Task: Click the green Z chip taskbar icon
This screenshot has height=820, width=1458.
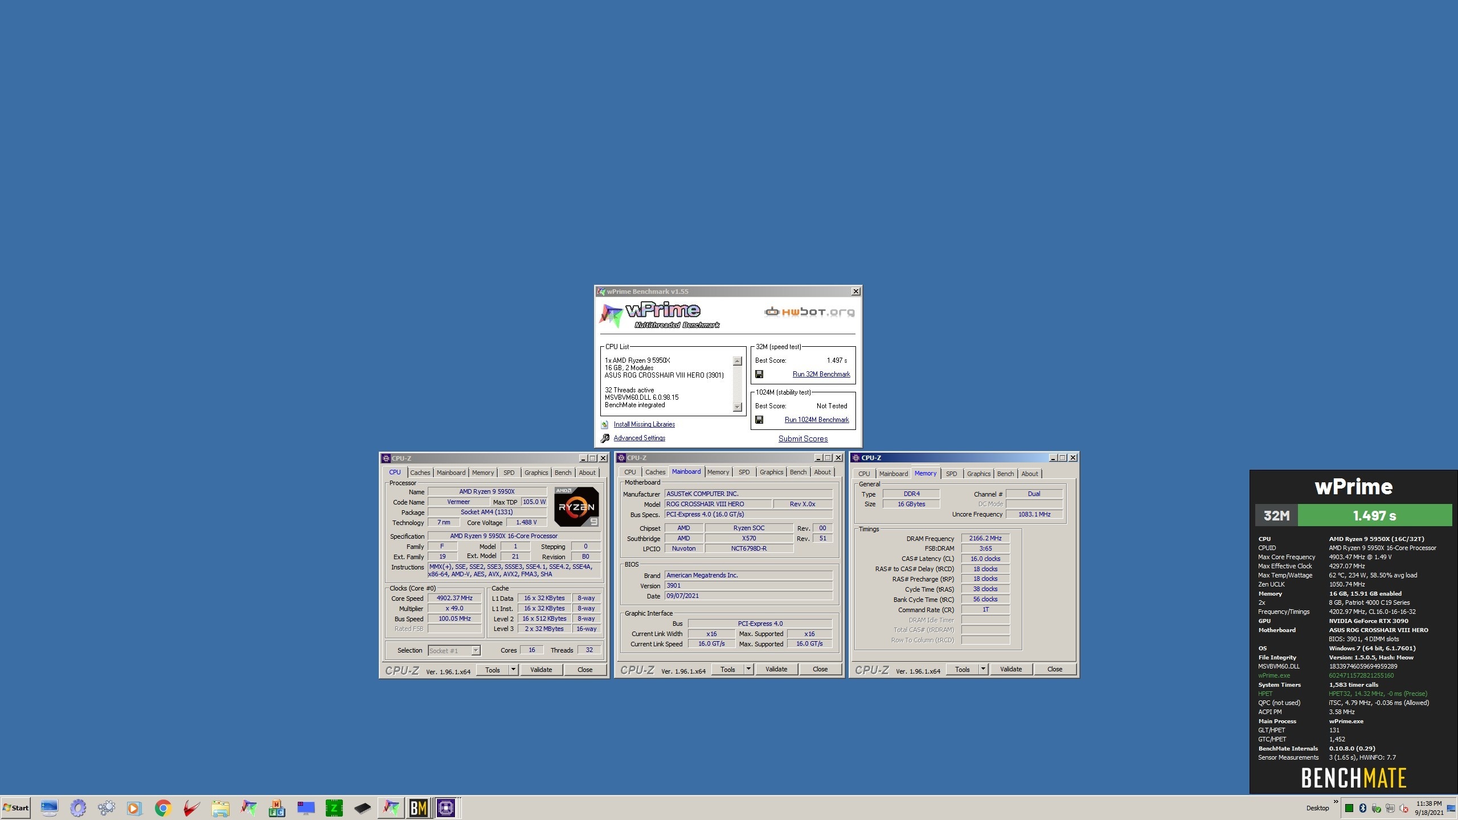Action: (x=334, y=807)
